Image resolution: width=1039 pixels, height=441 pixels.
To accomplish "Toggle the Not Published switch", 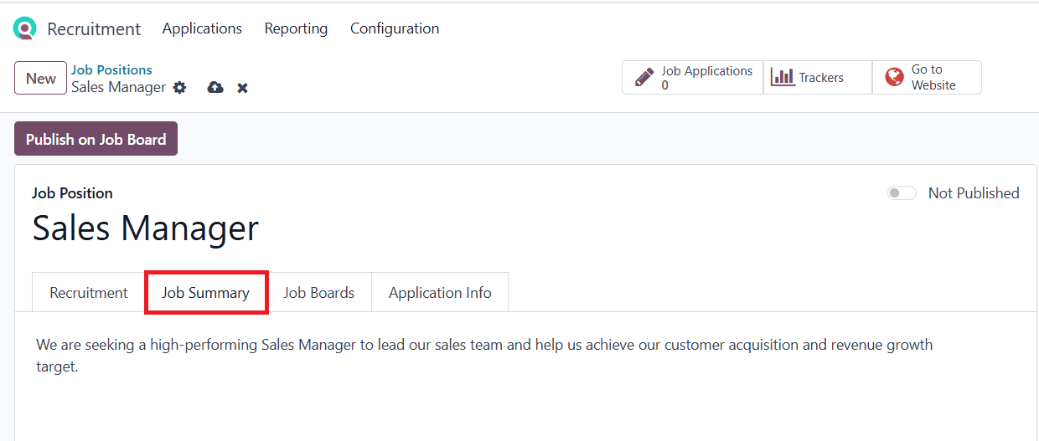I will click(x=902, y=193).
